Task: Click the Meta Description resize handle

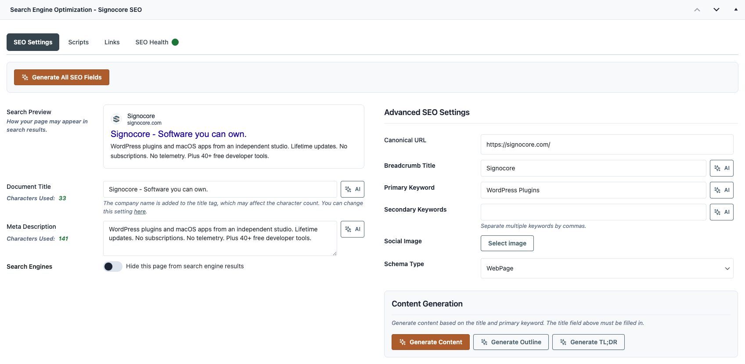Action: pyautogui.click(x=335, y=253)
